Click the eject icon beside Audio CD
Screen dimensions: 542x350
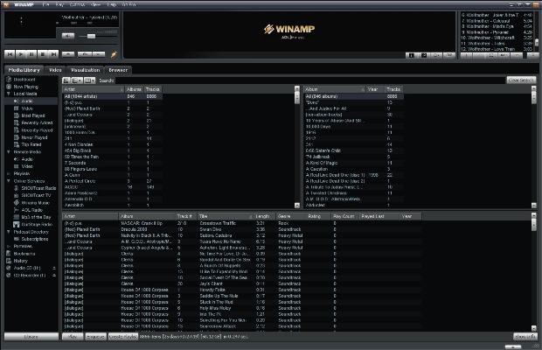point(54,268)
